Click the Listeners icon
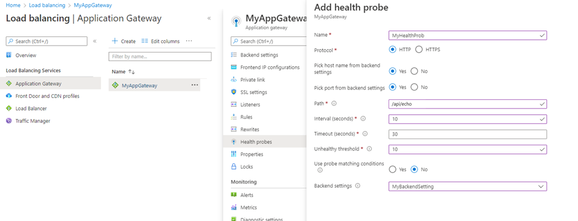This screenshot has height=221, width=578. [233, 104]
